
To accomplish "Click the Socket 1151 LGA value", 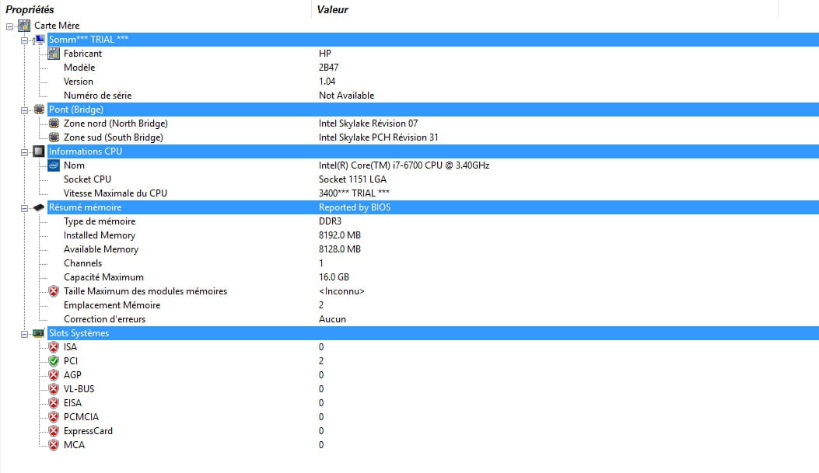I will tap(352, 179).
